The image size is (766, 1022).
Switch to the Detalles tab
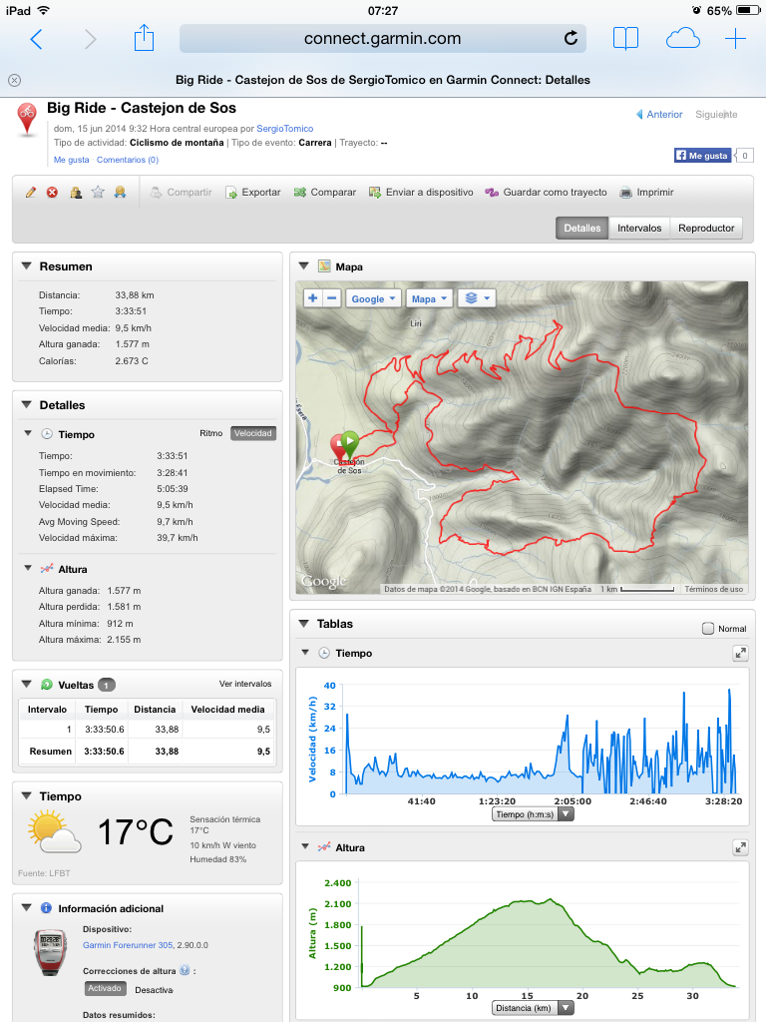coord(582,229)
